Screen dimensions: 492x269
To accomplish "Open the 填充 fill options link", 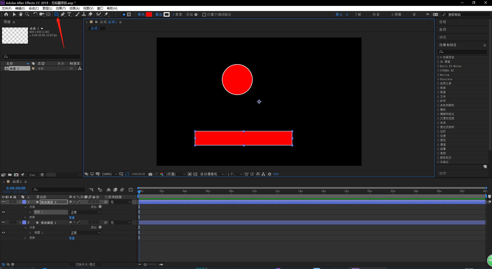I will [141, 15].
